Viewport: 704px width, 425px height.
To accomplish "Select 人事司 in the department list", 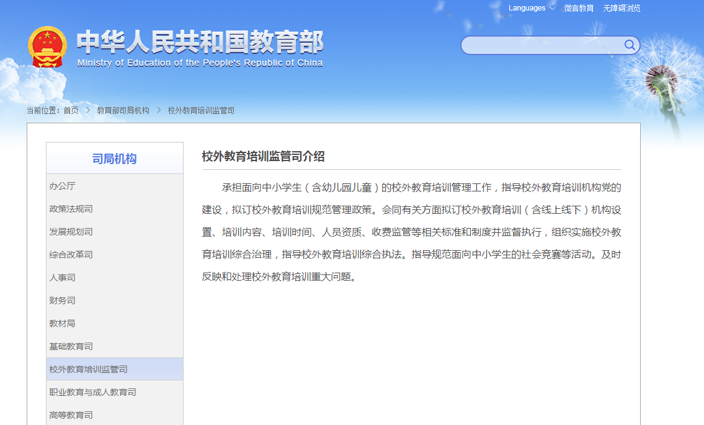I will [x=63, y=278].
